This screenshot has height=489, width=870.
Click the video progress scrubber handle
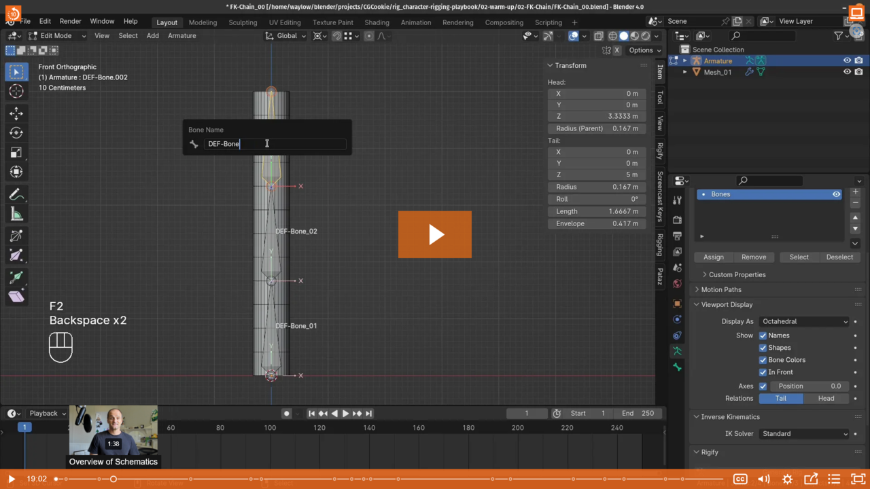(114, 479)
